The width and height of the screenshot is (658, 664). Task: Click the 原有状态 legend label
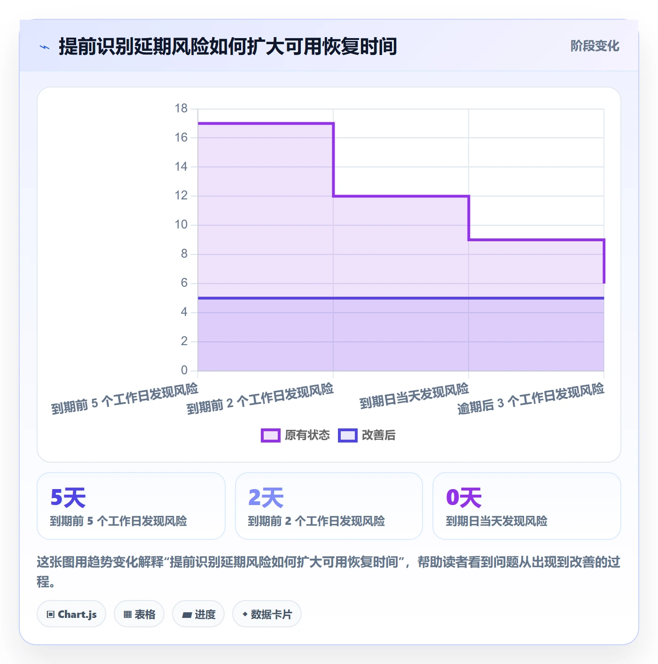[307, 435]
